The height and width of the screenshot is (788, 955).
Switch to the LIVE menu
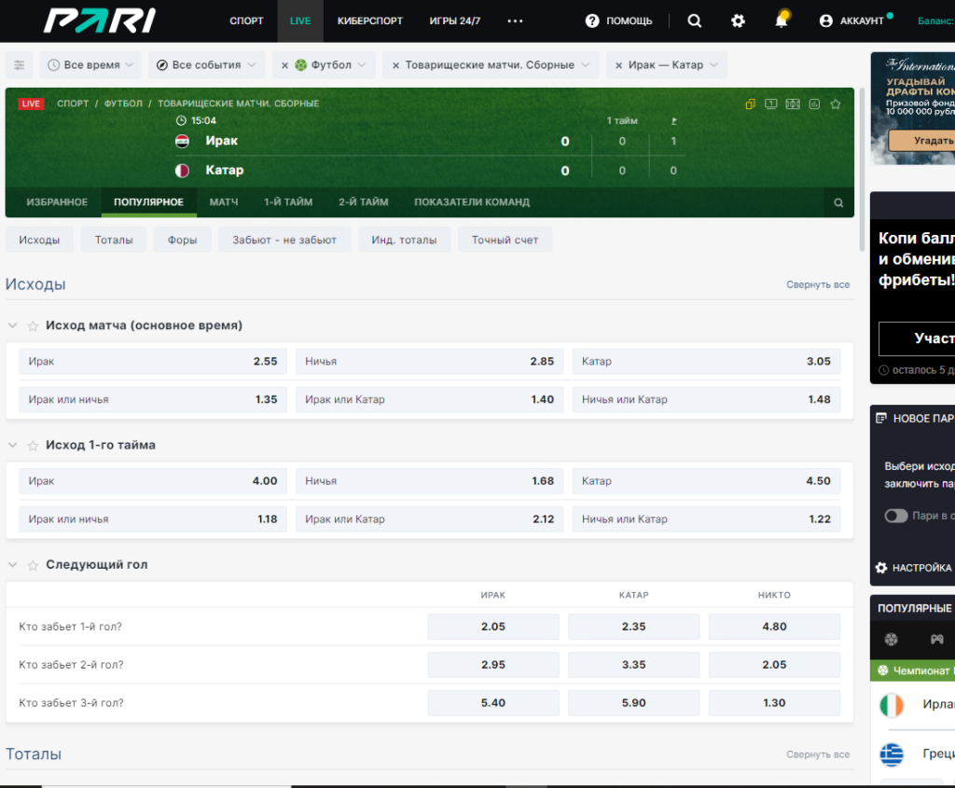click(x=300, y=21)
